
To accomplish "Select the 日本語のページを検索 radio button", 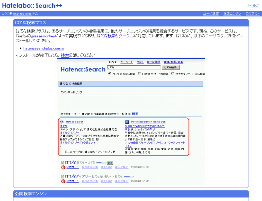I will (x=139, y=73).
